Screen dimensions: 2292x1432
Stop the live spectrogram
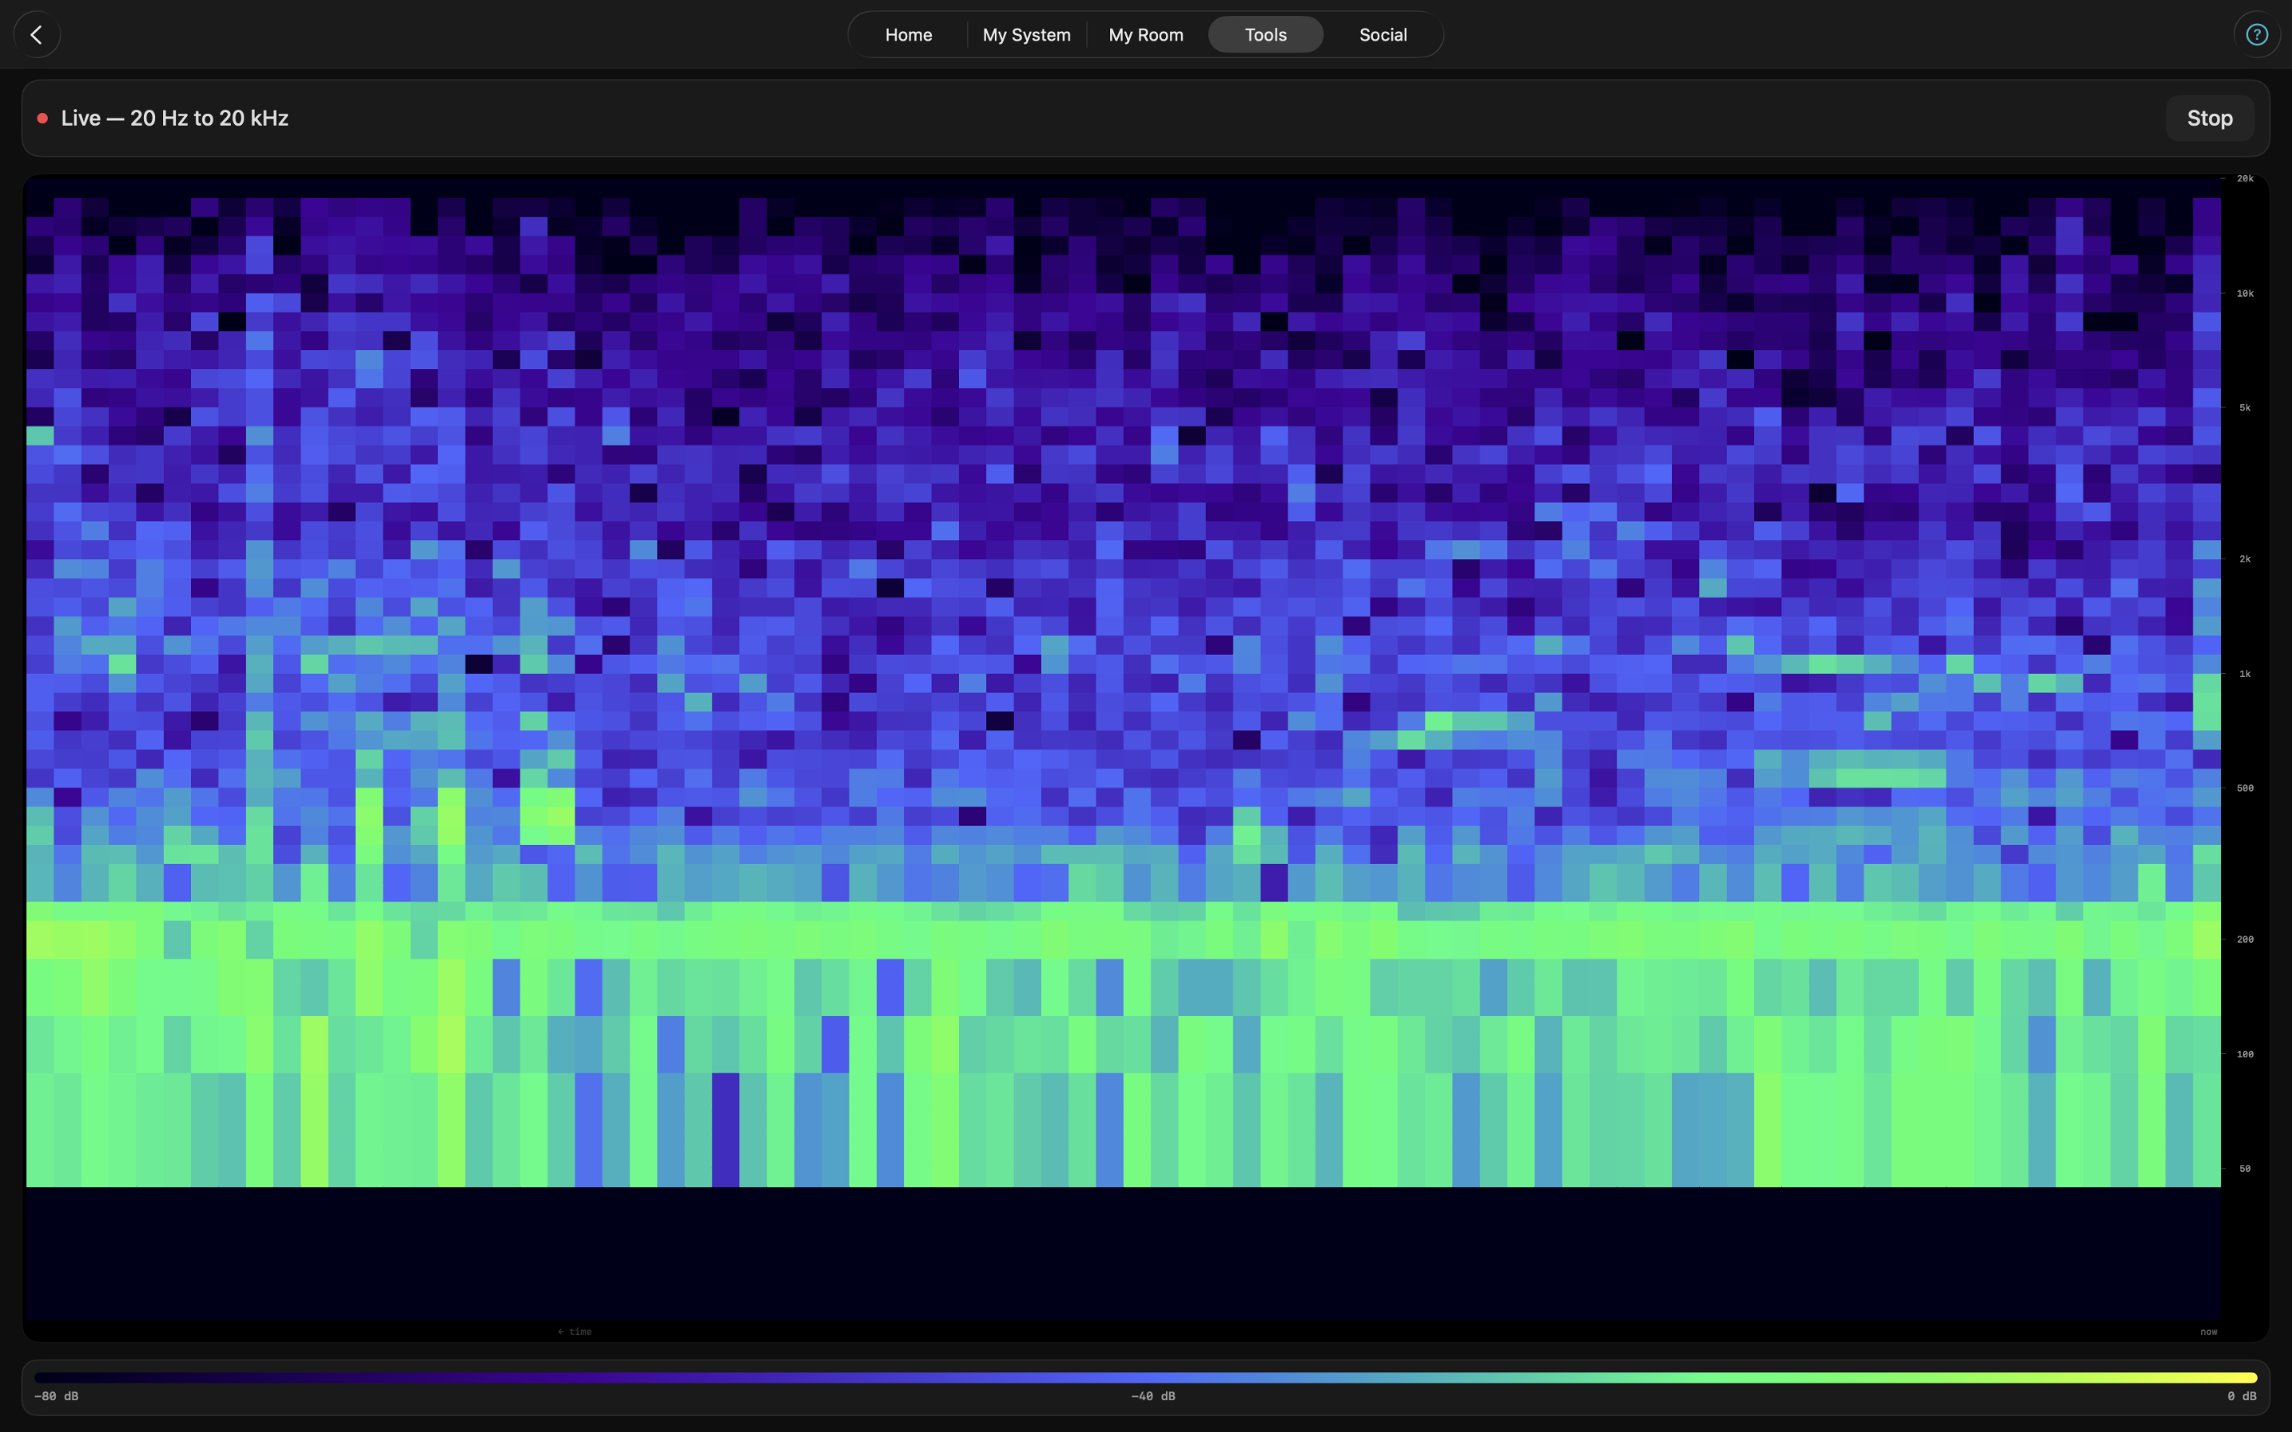pos(2209,119)
